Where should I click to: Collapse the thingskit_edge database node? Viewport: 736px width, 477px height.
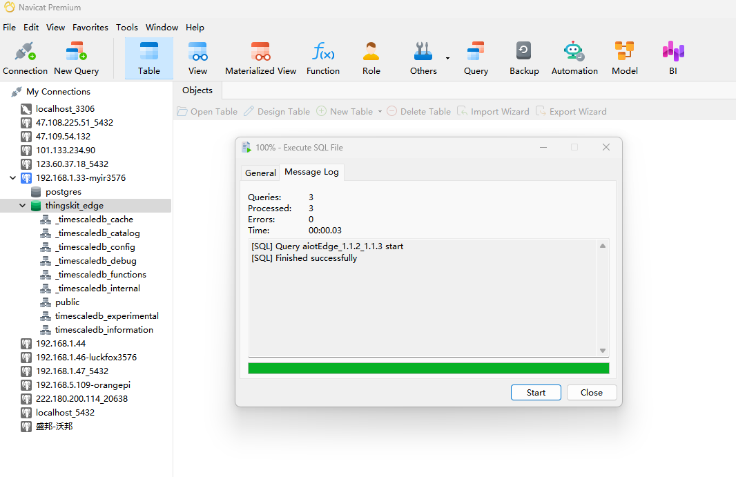22,206
